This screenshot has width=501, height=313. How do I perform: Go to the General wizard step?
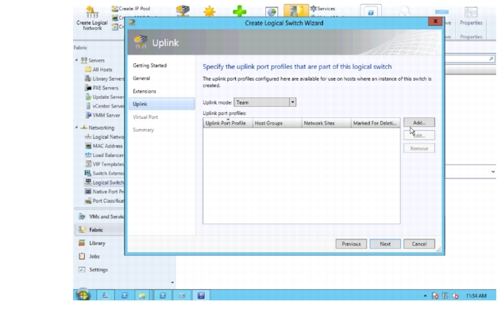click(141, 78)
